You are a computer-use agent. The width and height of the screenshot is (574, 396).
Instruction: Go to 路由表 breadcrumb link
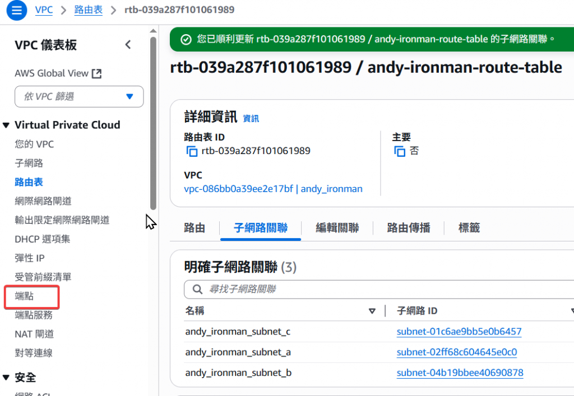pos(88,10)
